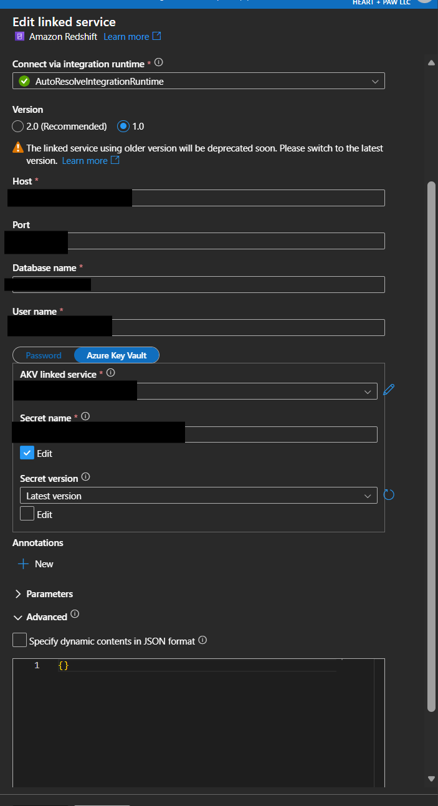Click info icon next to Secret version
This screenshot has height=806, width=438.
pyautogui.click(x=86, y=477)
